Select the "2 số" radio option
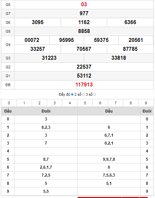The image size is (155, 198). [x=83, y=94]
